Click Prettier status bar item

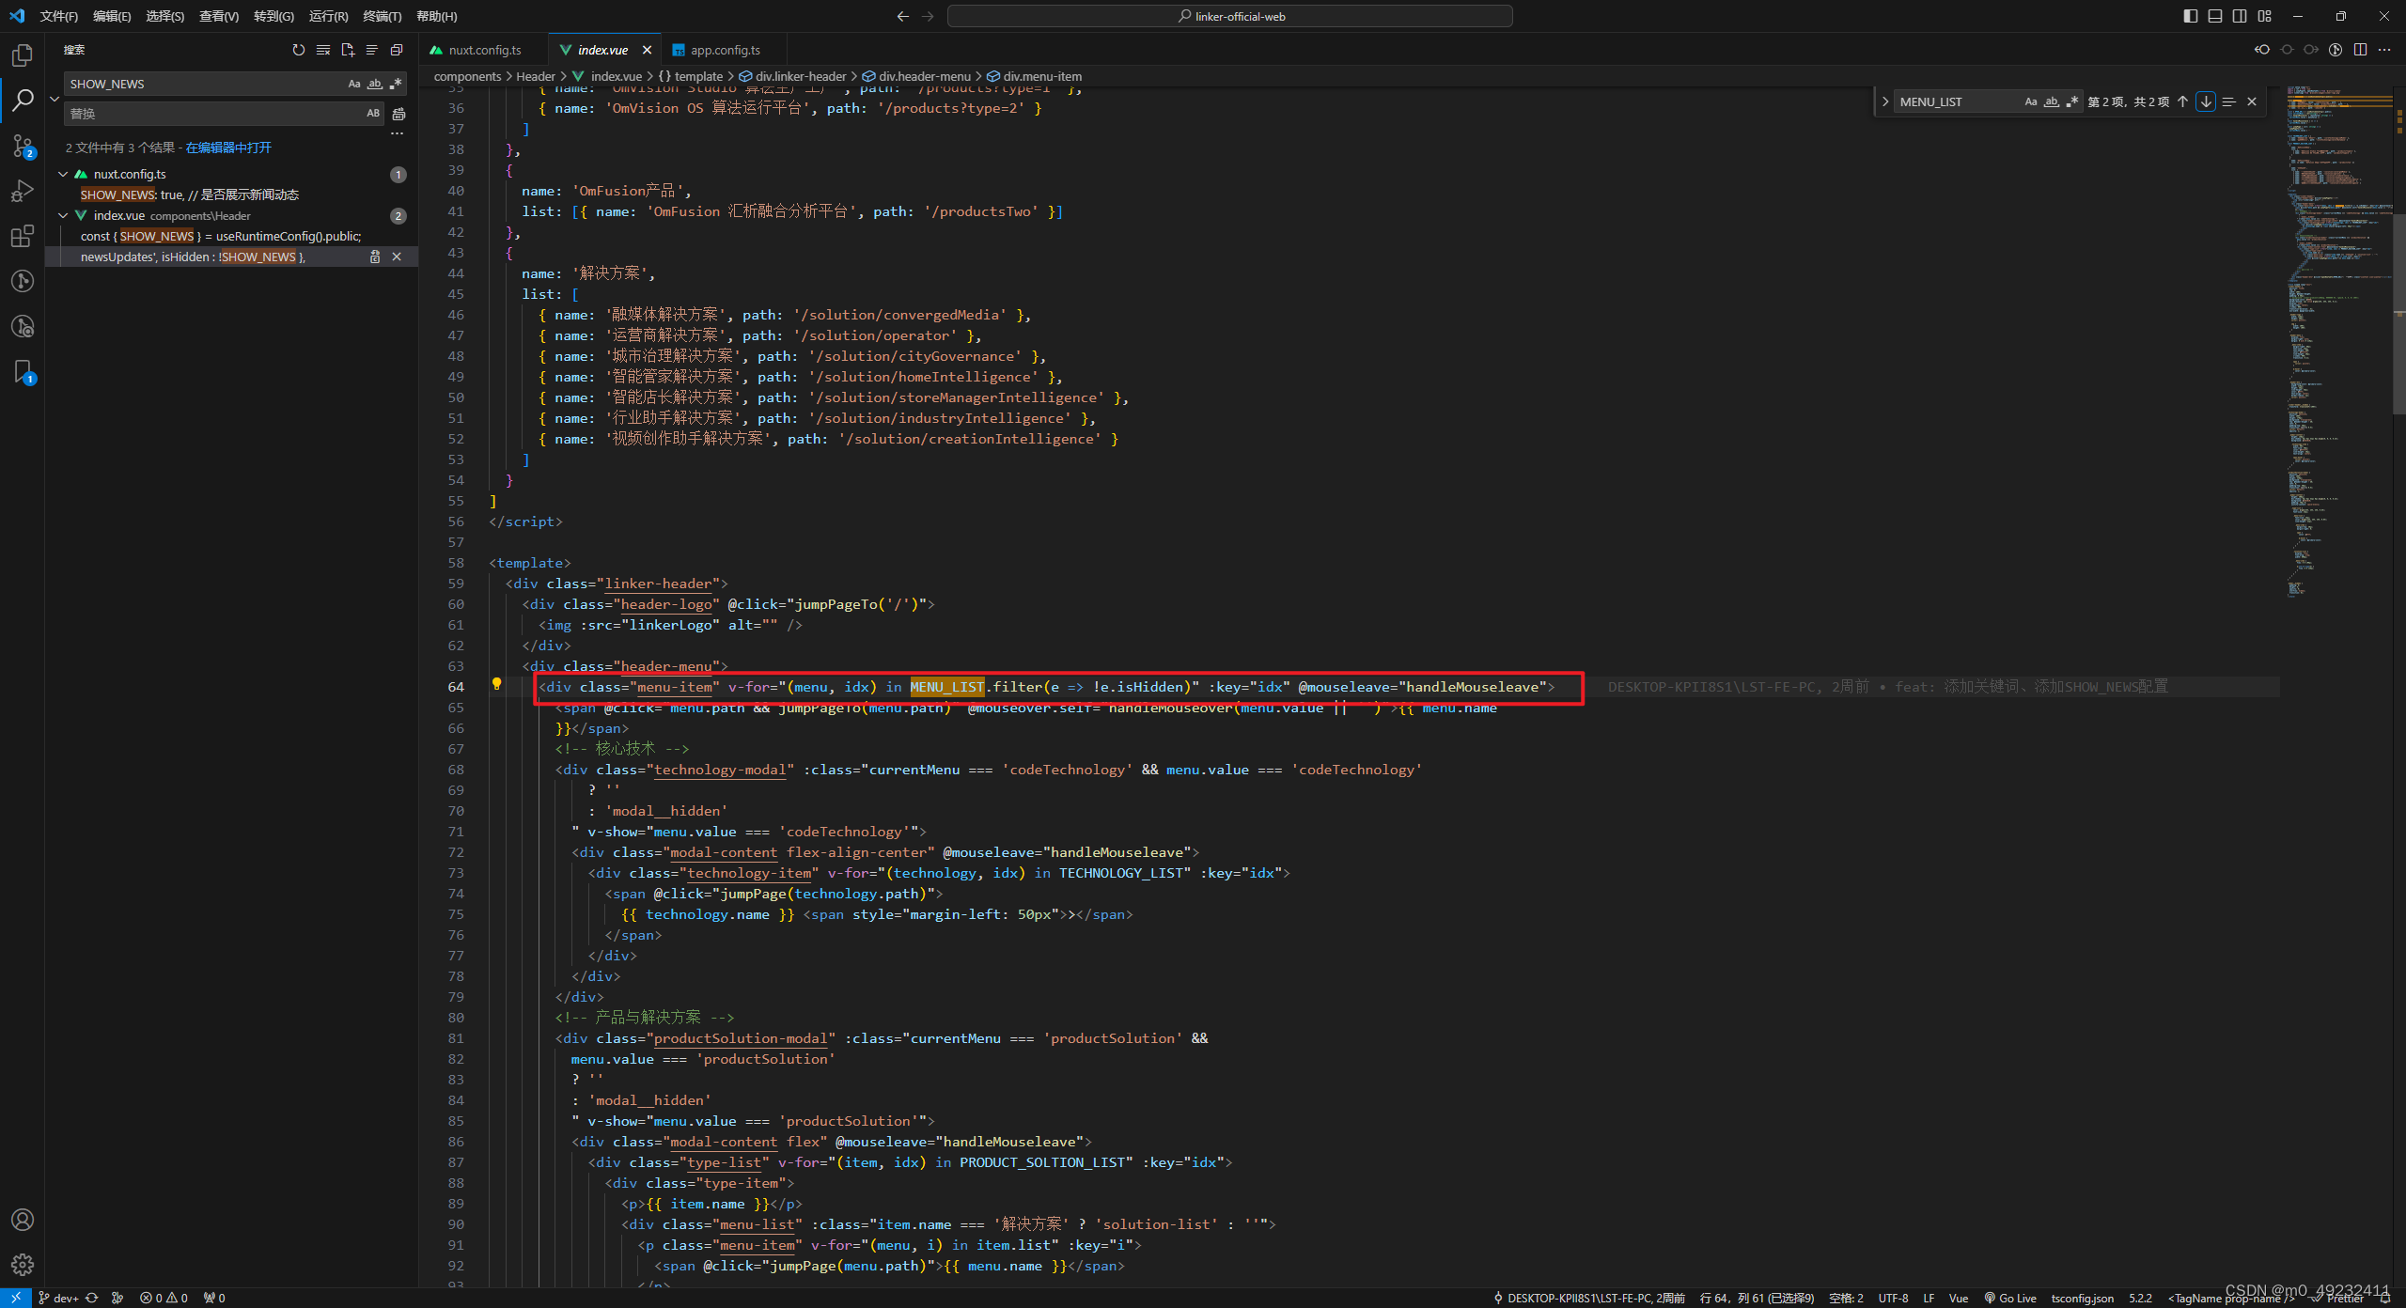pos(2337,1298)
